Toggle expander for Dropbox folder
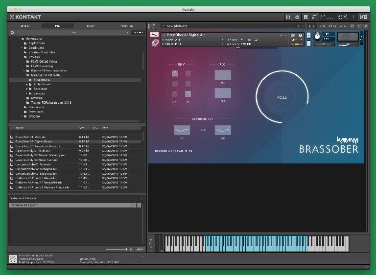The image size is (376, 275). (22, 116)
